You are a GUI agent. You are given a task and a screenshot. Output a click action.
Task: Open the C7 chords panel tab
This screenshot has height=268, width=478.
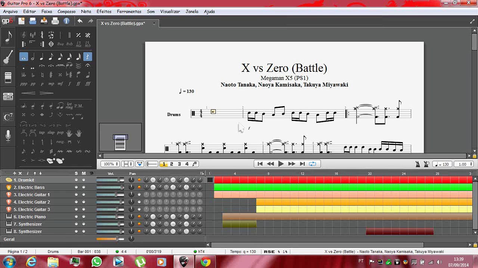pyautogui.click(x=8, y=117)
